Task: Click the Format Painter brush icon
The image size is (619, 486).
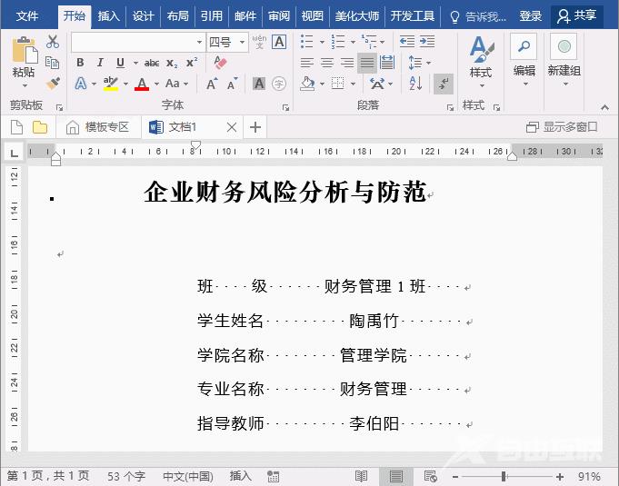Action: pyautogui.click(x=53, y=84)
